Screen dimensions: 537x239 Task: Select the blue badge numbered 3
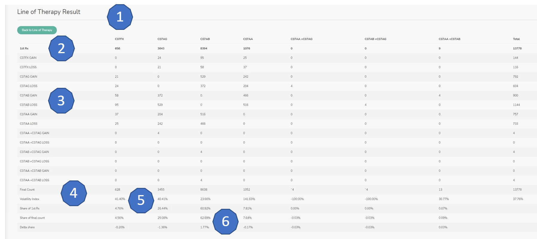[x=61, y=101]
